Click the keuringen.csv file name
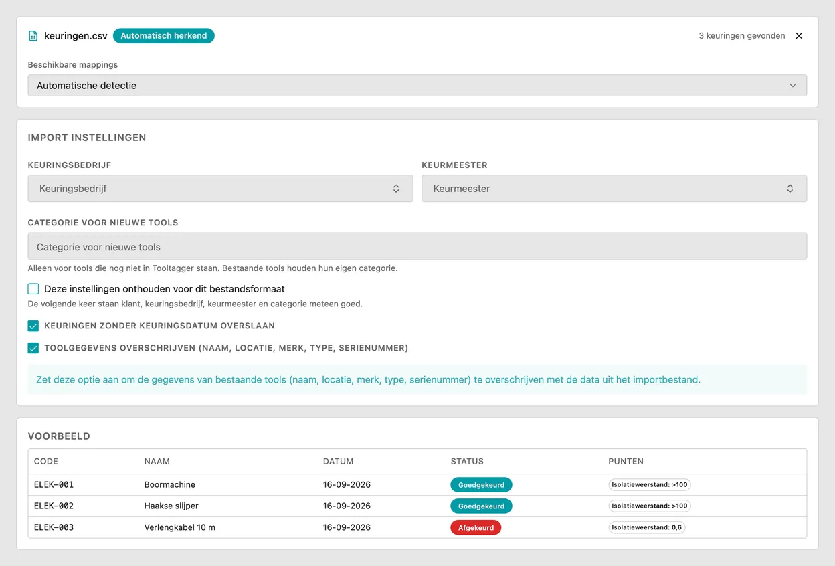This screenshot has width=835, height=566. (x=76, y=36)
